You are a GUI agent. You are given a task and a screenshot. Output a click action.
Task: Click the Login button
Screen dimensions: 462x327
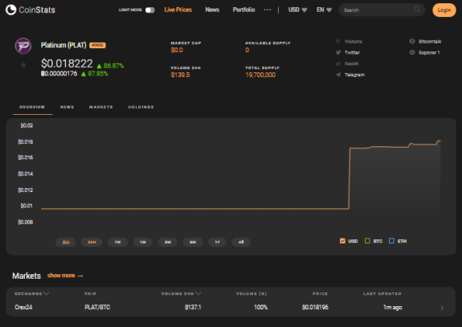click(444, 10)
